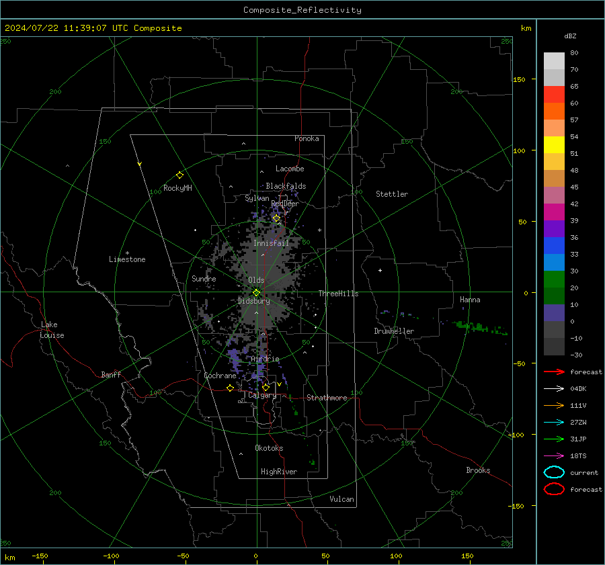Click the green 30 dBZ color swatch
The width and height of the screenshot is (605, 565).
tap(554, 279)
